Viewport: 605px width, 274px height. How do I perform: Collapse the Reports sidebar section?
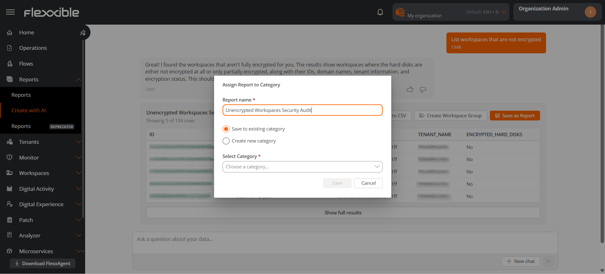click(79, 79)
